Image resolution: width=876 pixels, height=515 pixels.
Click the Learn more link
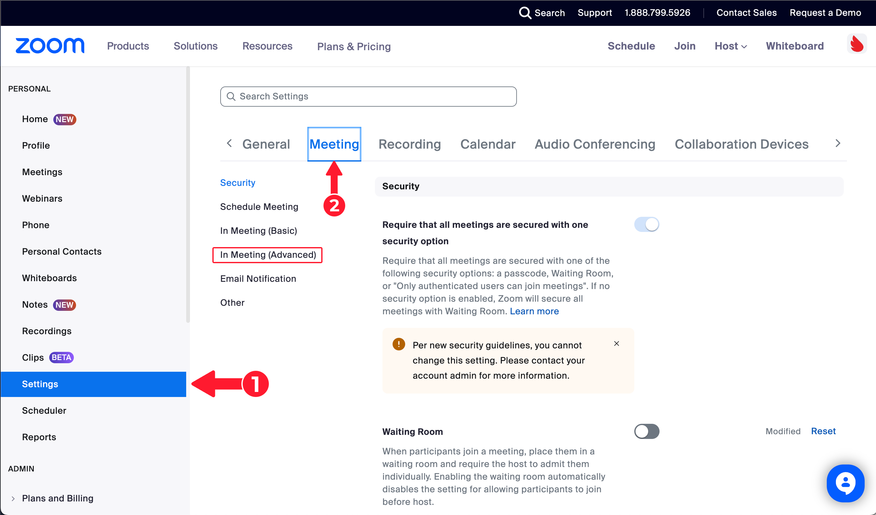[x=534, y=311]
